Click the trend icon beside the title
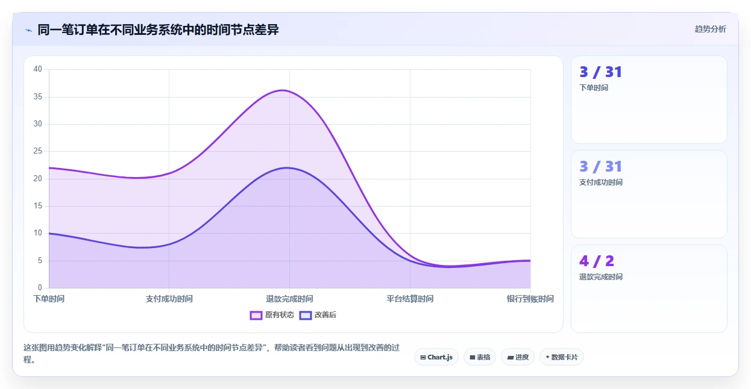Viewport: 751px width, 389px height. coord(28,30)
